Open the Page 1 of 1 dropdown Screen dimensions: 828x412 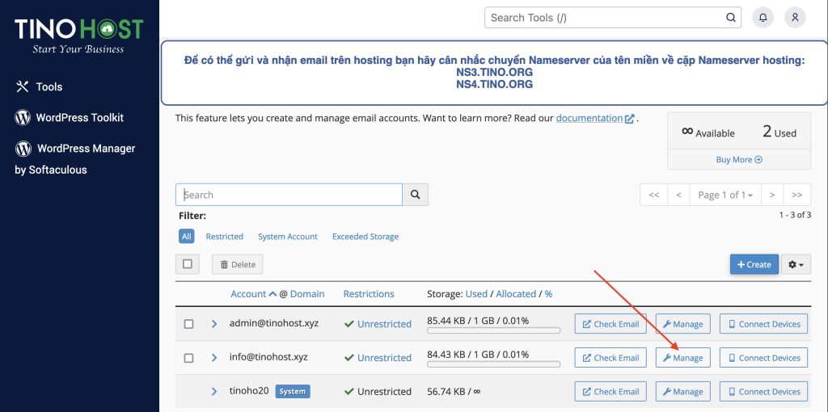[x=725, y=195]
